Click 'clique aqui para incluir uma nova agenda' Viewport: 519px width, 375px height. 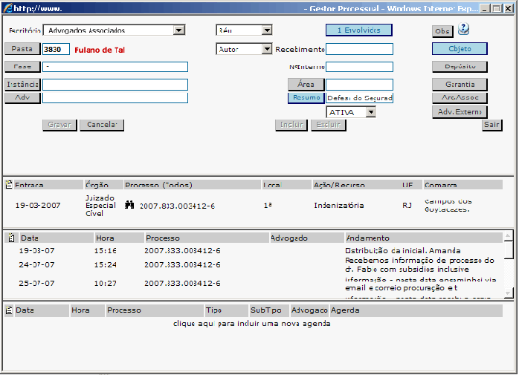(251, 324)
